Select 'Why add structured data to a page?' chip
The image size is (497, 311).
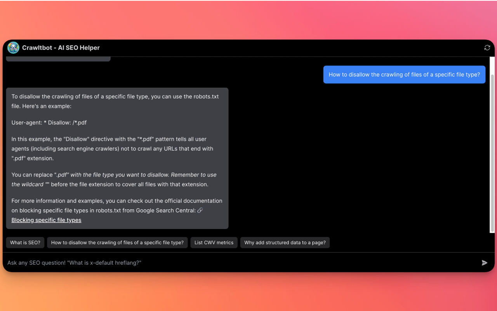click(x=285, y=243)
